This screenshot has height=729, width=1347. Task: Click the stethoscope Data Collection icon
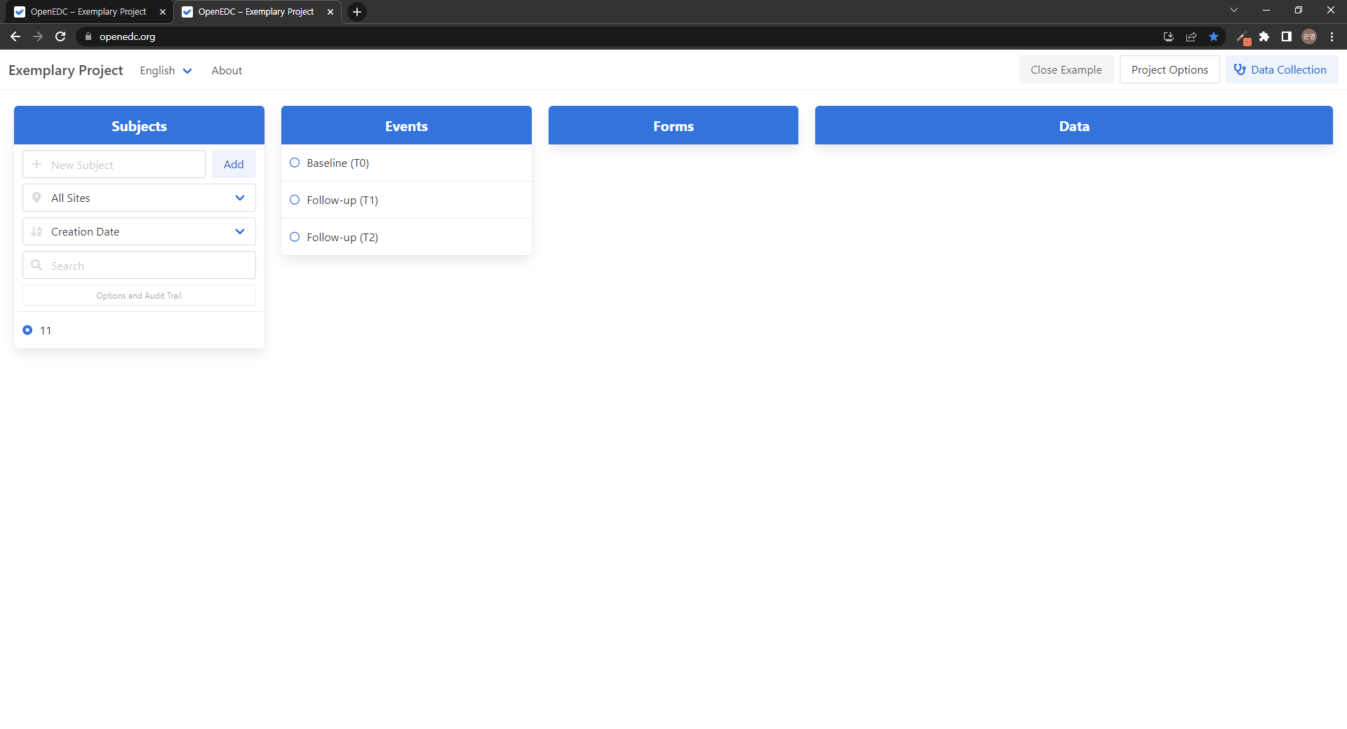coord(1240,69)
